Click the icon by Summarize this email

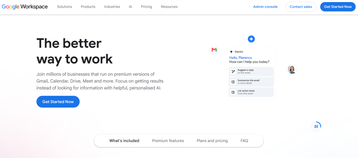[233, 82]
